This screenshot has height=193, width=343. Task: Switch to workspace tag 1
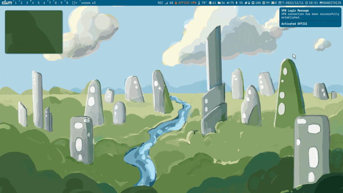[x=16, y=3]
